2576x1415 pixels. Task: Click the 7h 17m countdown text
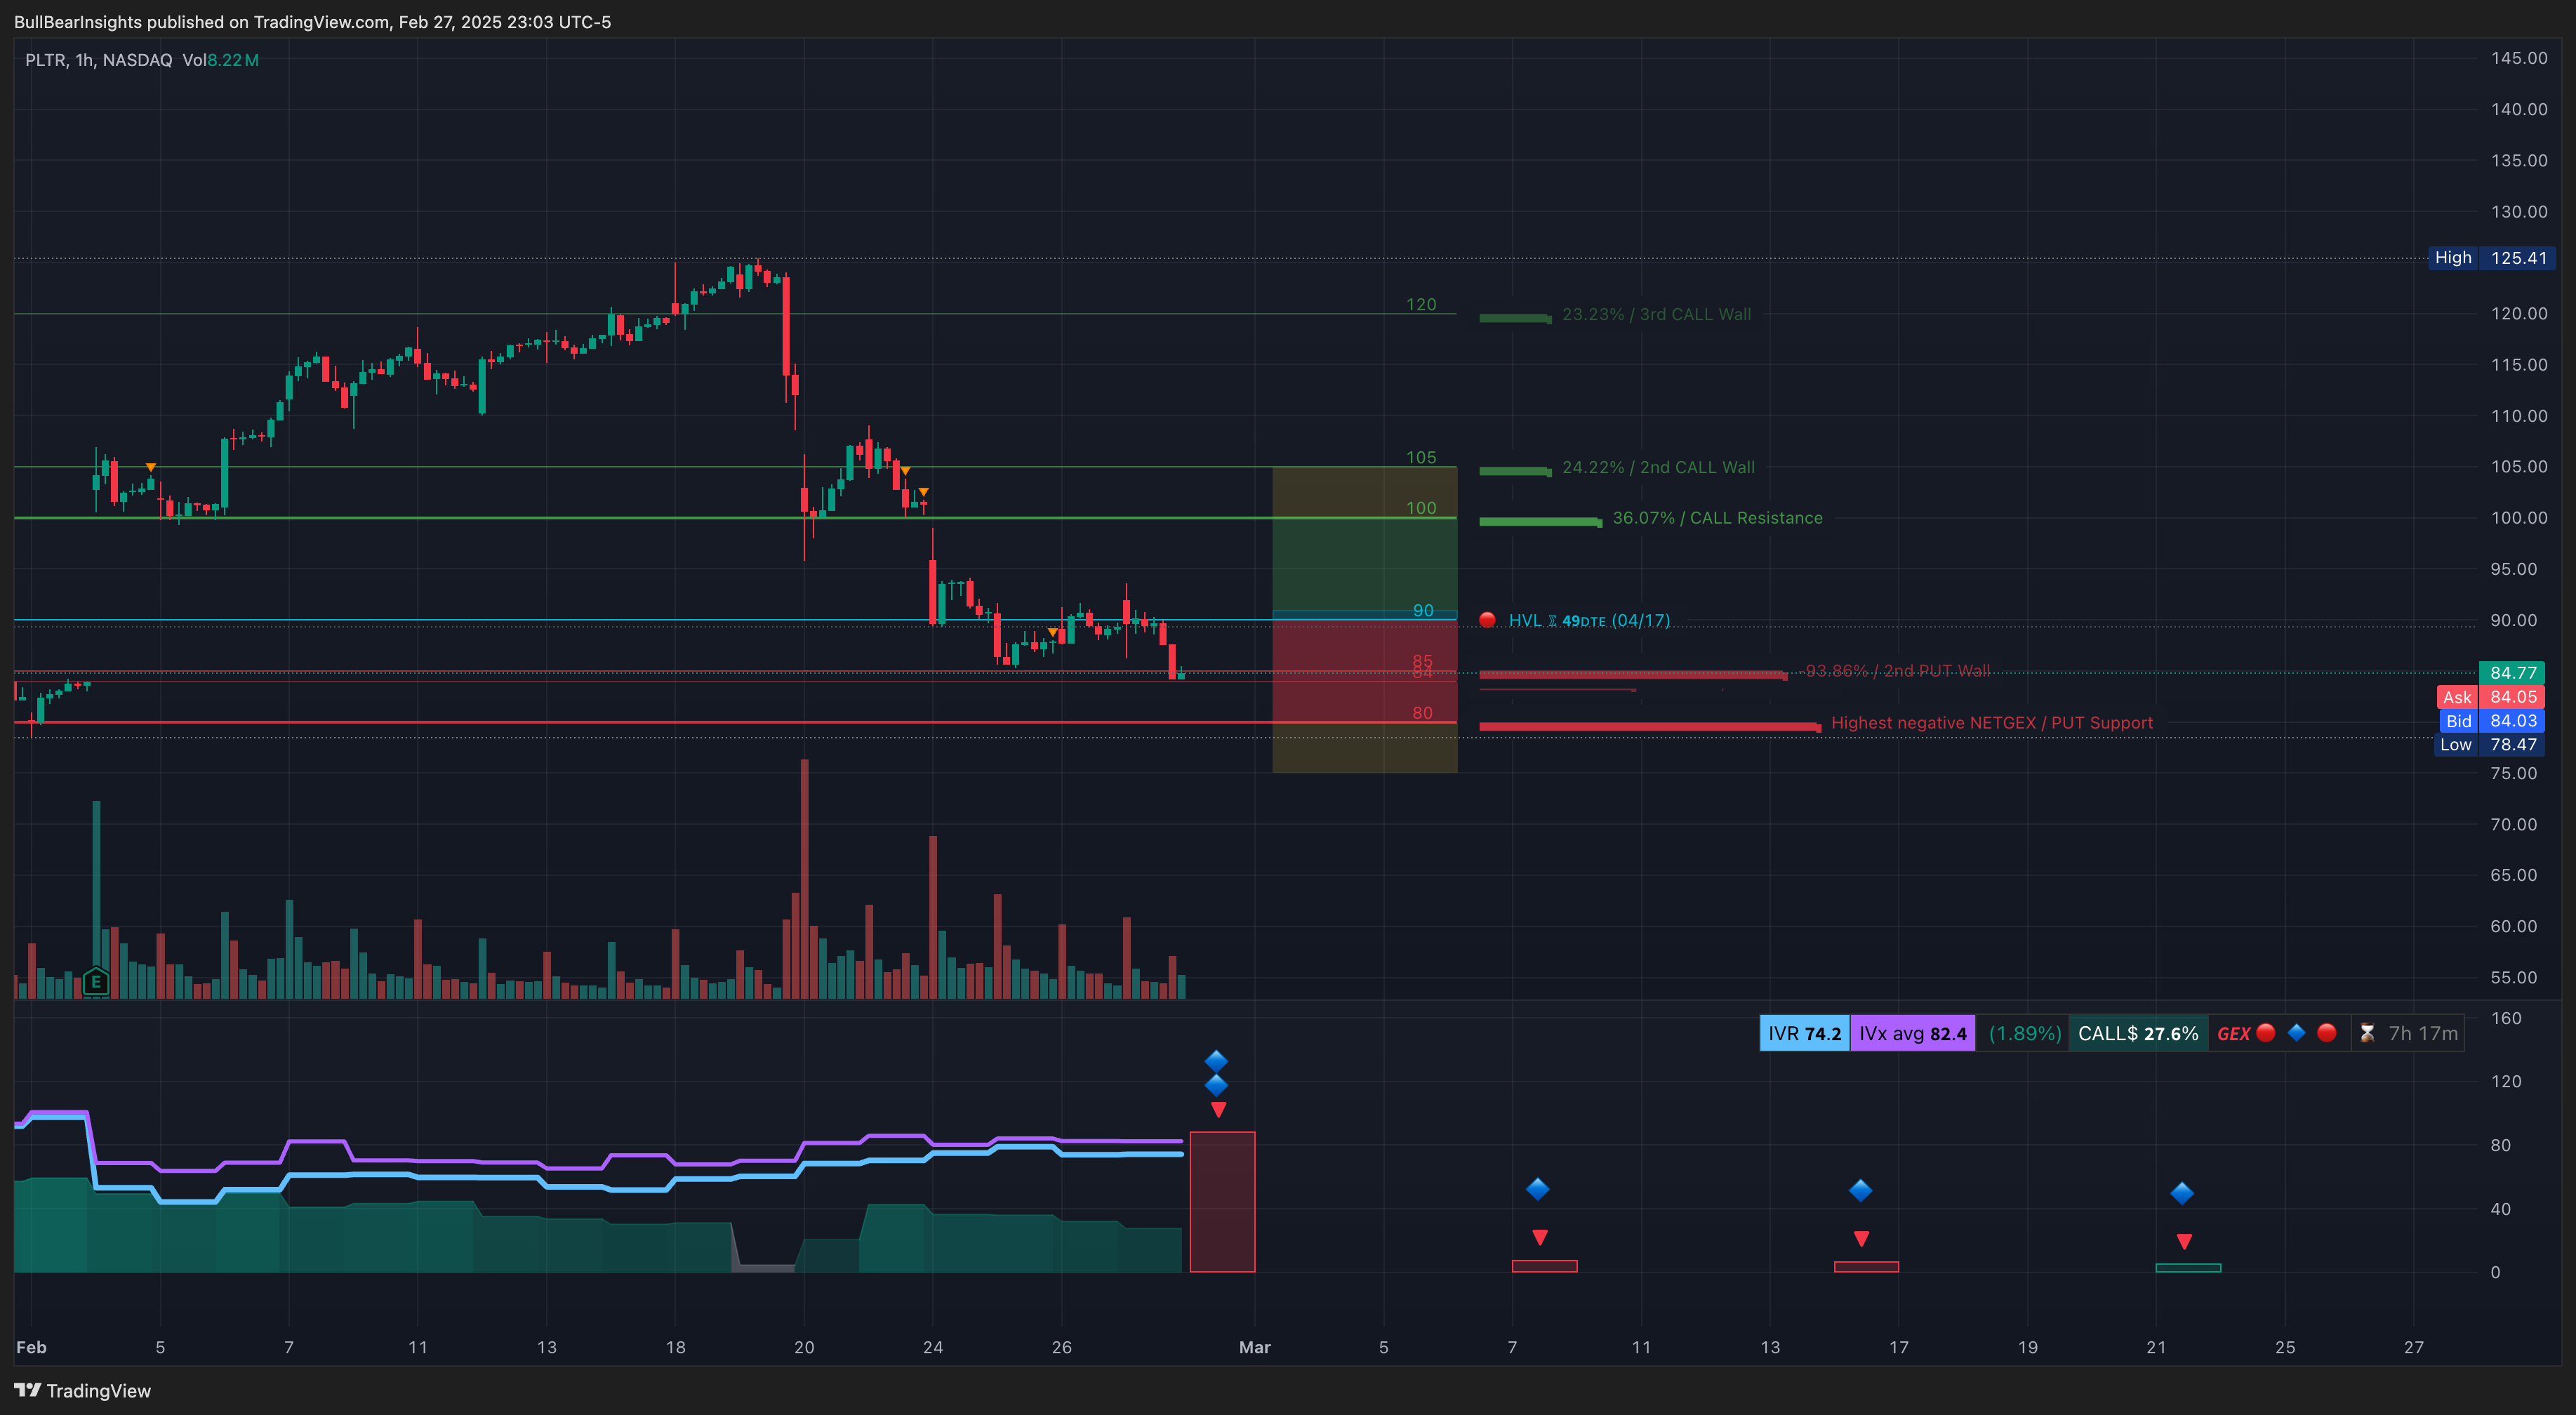pyautogui.click(x=2423, y=1033)
